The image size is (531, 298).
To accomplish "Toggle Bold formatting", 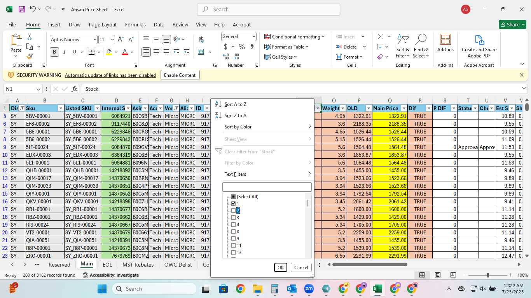I will (x=54, y=52).
